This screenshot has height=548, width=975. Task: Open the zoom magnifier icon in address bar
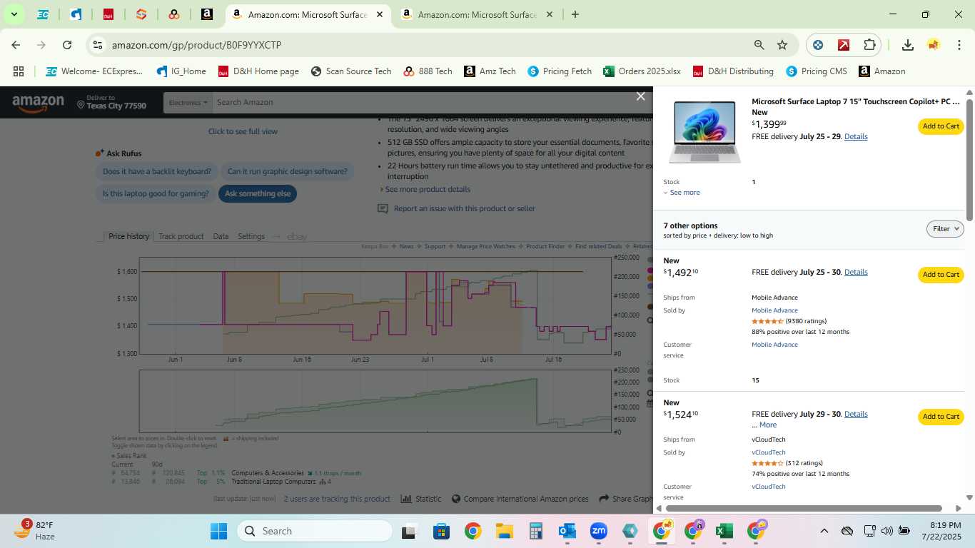tap(759, 45)
